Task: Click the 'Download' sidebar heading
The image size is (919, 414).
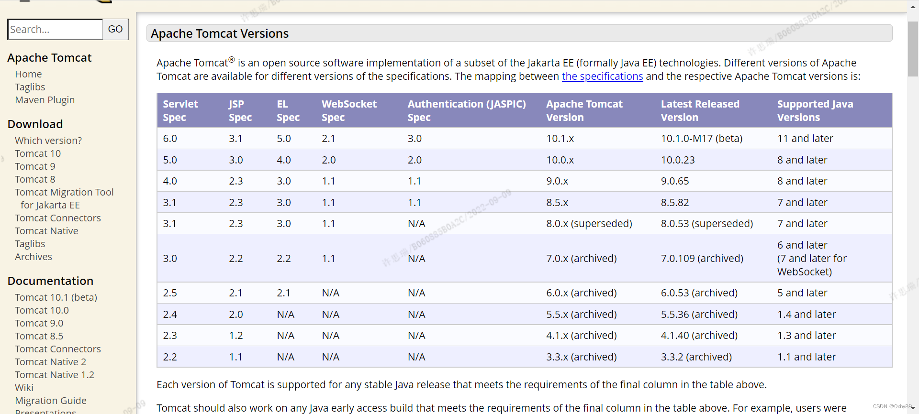Action: [x=35, y=124]
